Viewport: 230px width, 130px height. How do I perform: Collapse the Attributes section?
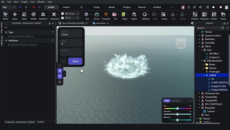pyautogui.click(x=6, y=40)
